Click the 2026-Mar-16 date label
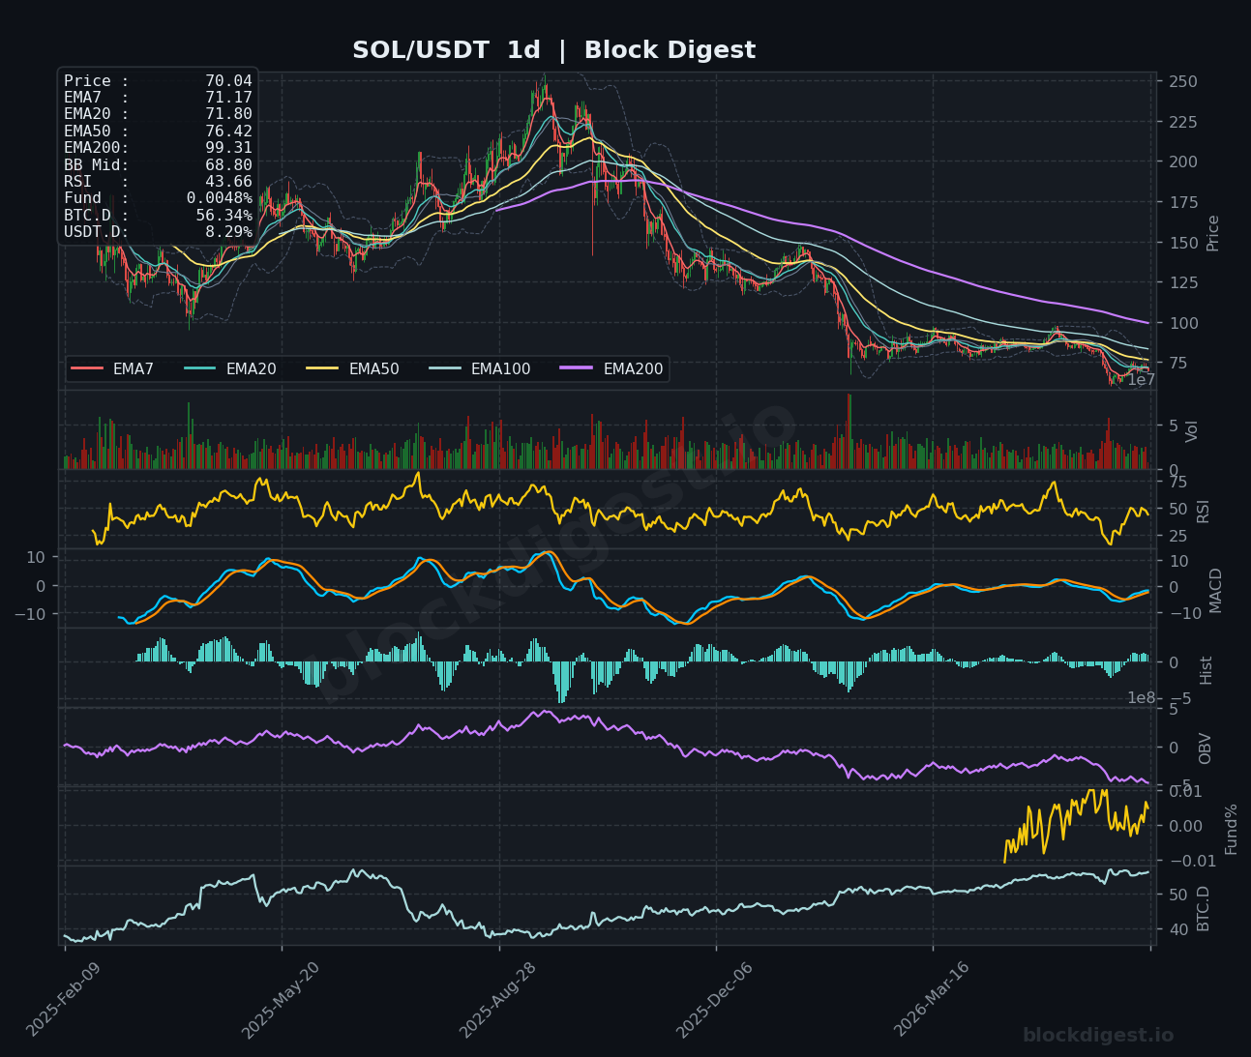The width and height of the screenshot is (1251, 1057). coord(930,999)
